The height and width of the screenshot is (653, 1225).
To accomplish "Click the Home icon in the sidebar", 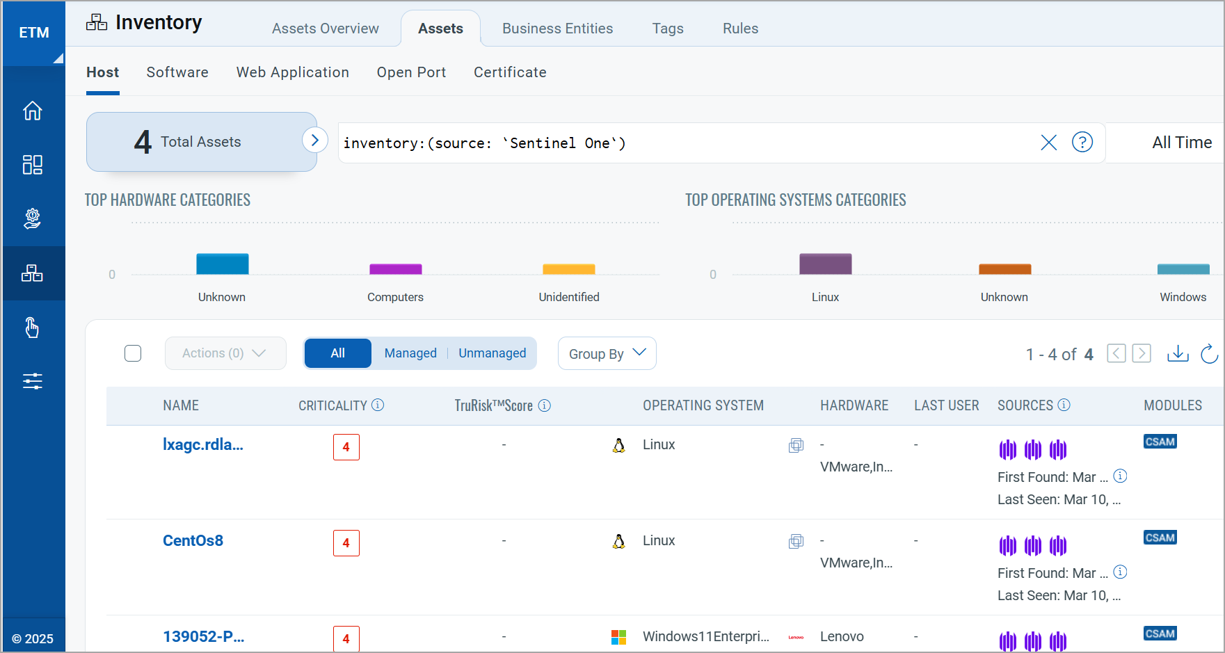I will point(33,111).
